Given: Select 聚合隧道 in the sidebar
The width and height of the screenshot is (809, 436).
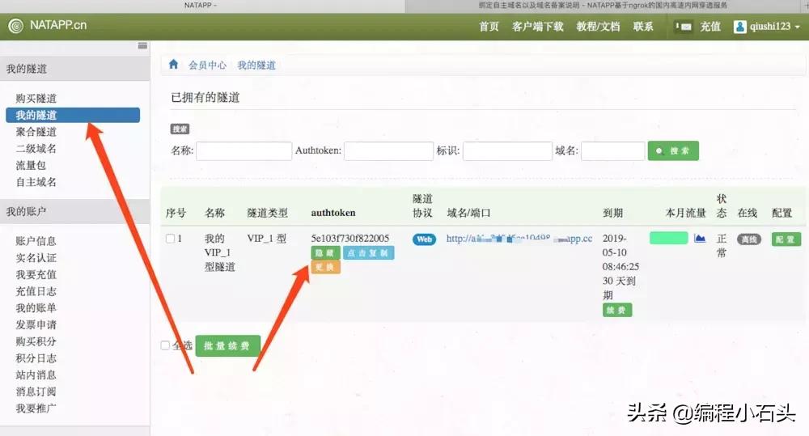Looking at the screenshot, I should 36,132.
